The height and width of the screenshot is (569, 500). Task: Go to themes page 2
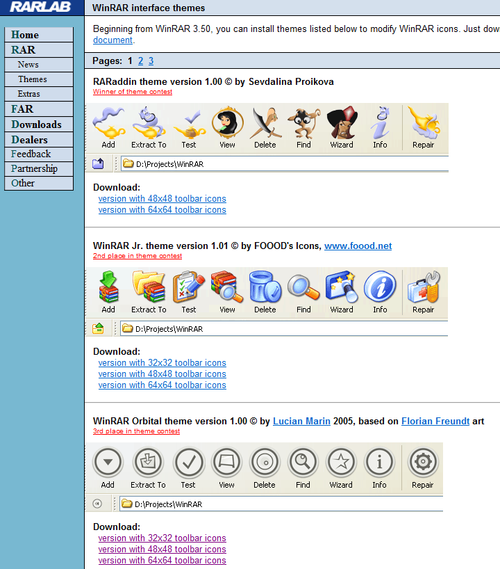coord(140,61)
